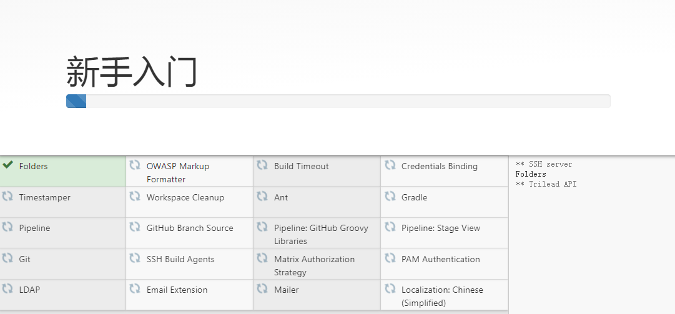Click the Matrix Authorization Strategy plugin label
This screenshot has height=314, width=675.
click(314, 265)
